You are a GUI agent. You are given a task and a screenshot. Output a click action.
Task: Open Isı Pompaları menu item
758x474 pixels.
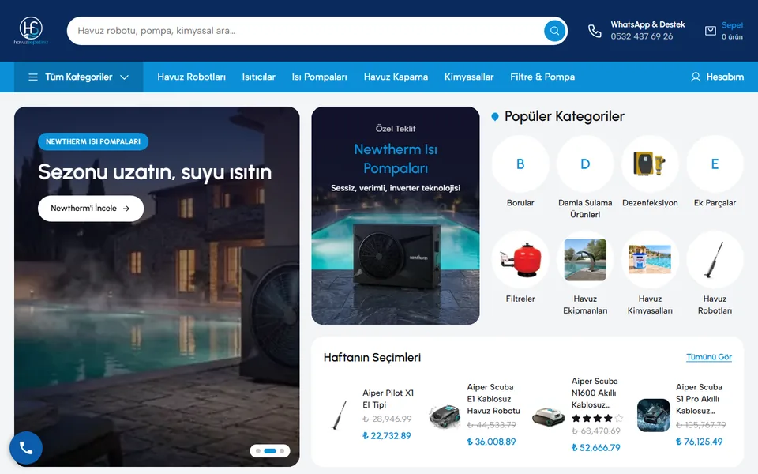tap(320, 77)
